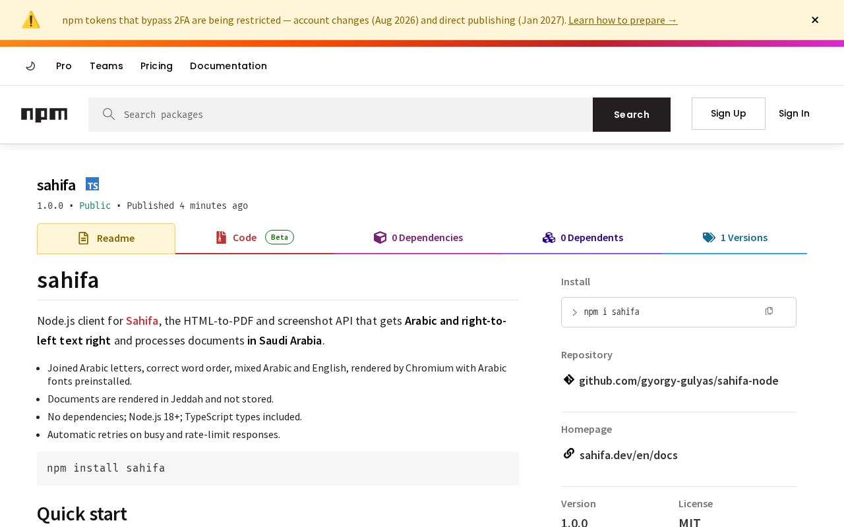Click the warning triangle icon in banner
Image resolution: width=844 pixels, height=527 pixels.
[x=31, y=20]
